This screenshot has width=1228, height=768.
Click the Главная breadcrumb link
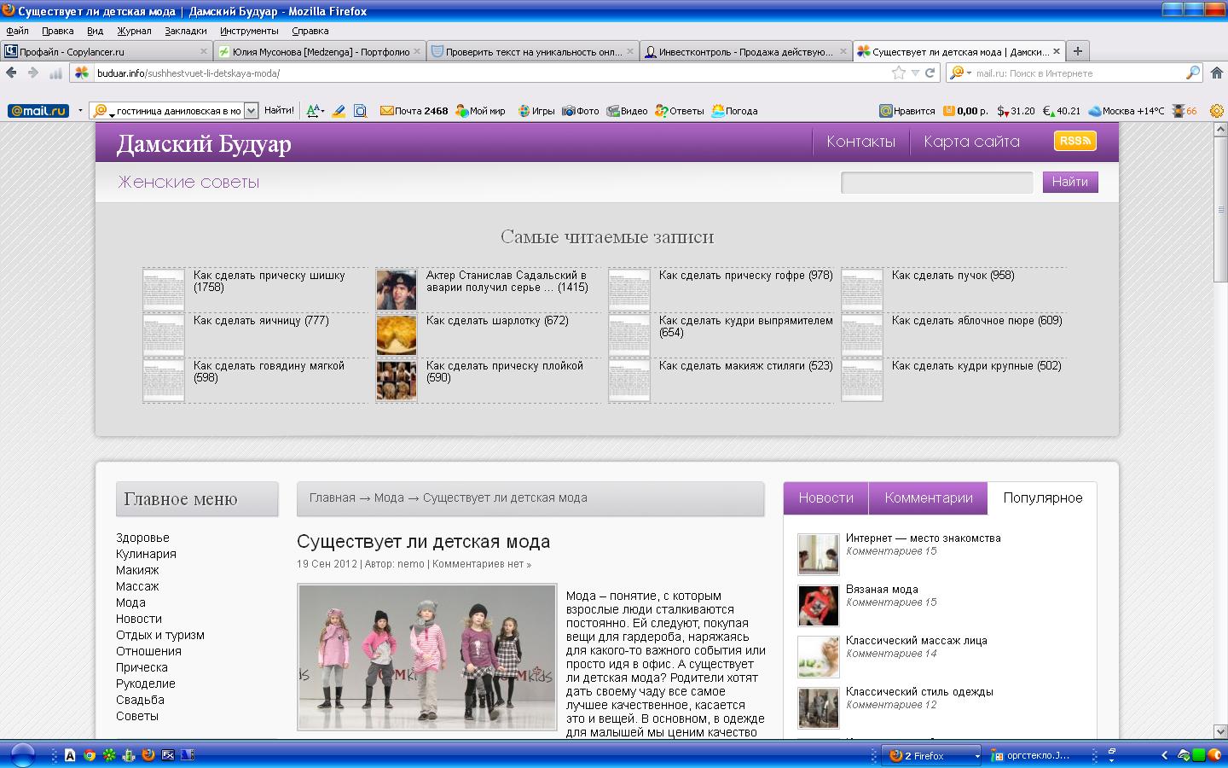pyautogui.click(x=332, y=498)
